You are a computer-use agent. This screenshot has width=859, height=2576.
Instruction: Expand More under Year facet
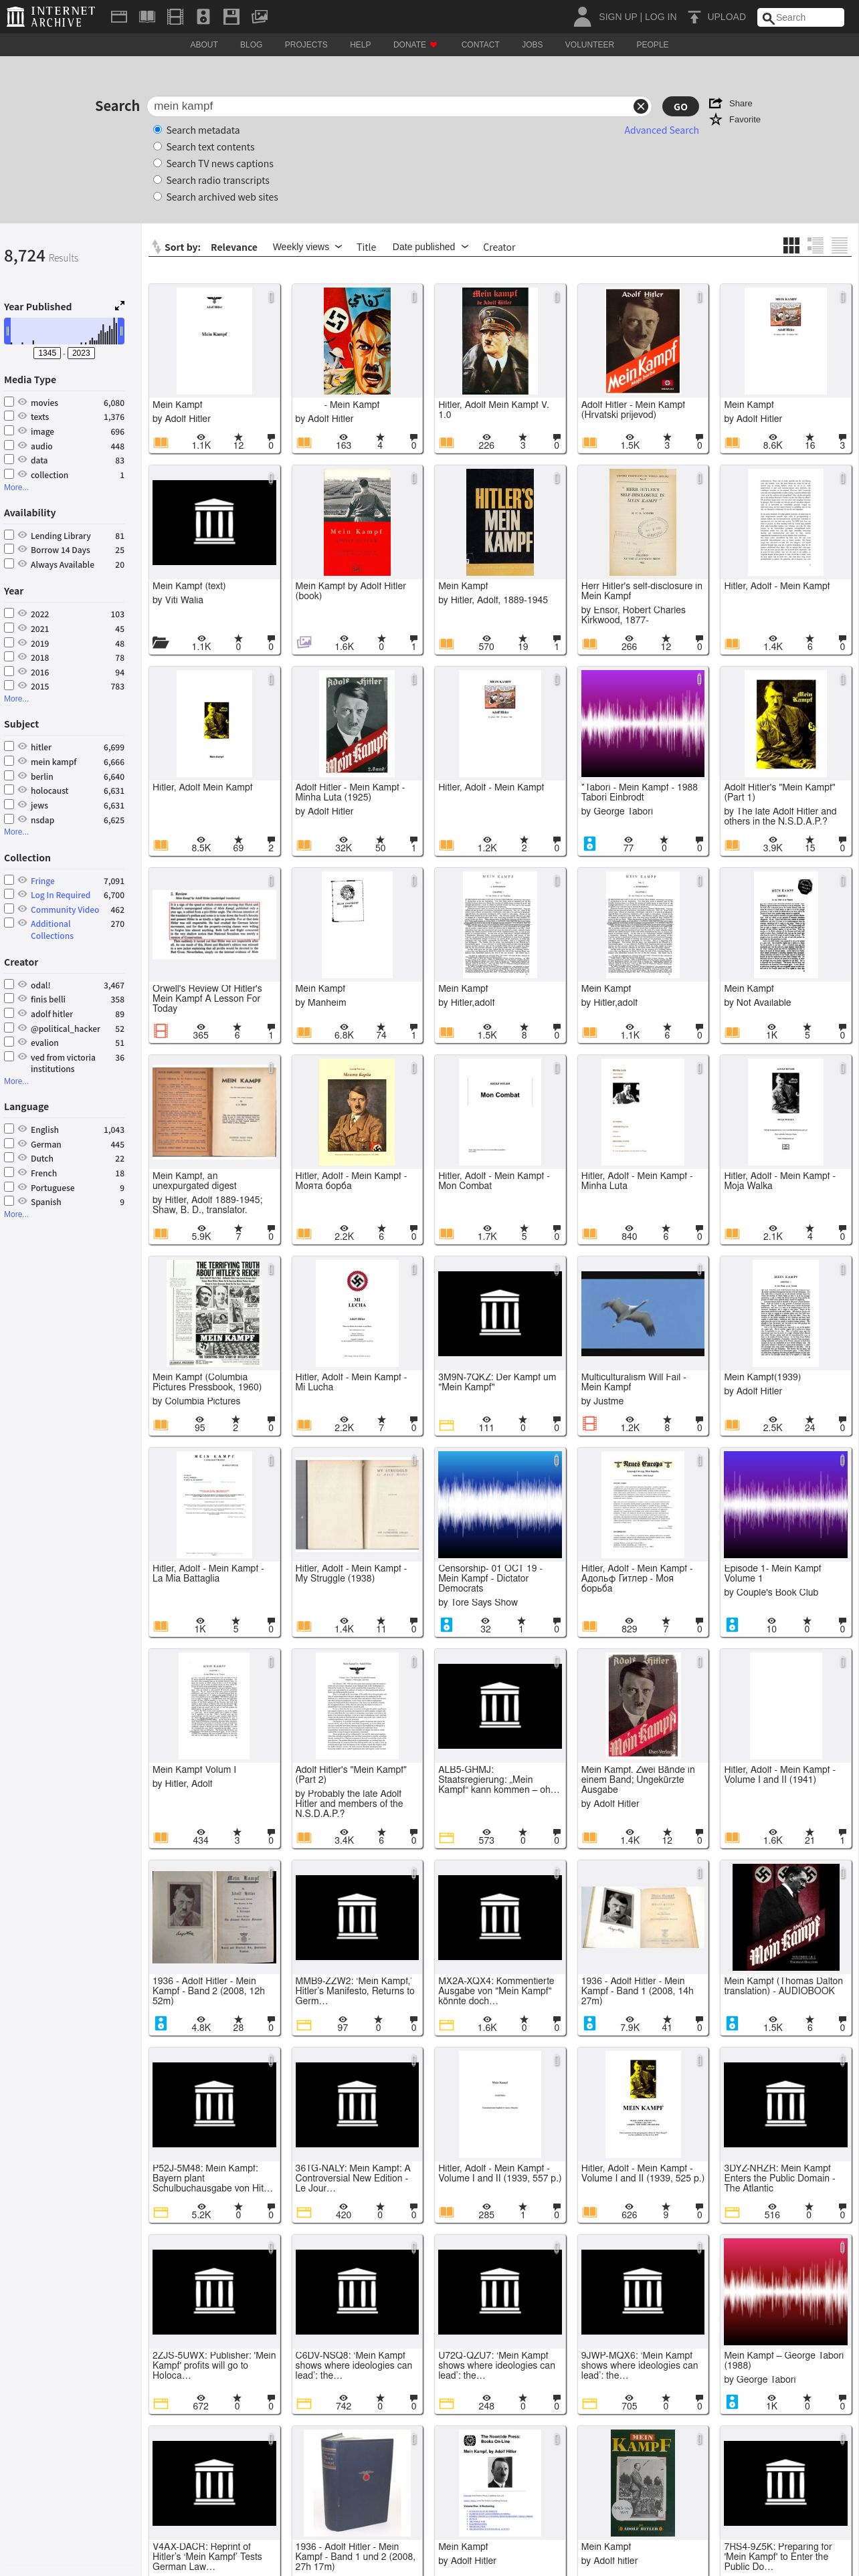click(15, 699)
